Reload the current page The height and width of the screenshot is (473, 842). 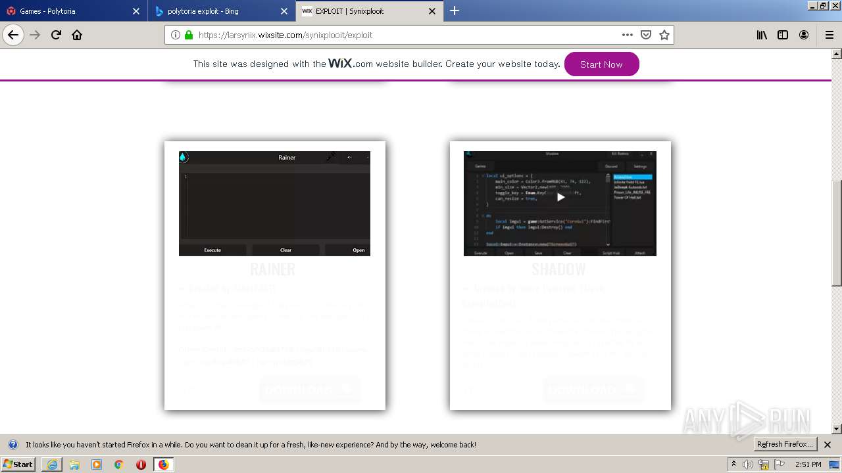(56, 35)
